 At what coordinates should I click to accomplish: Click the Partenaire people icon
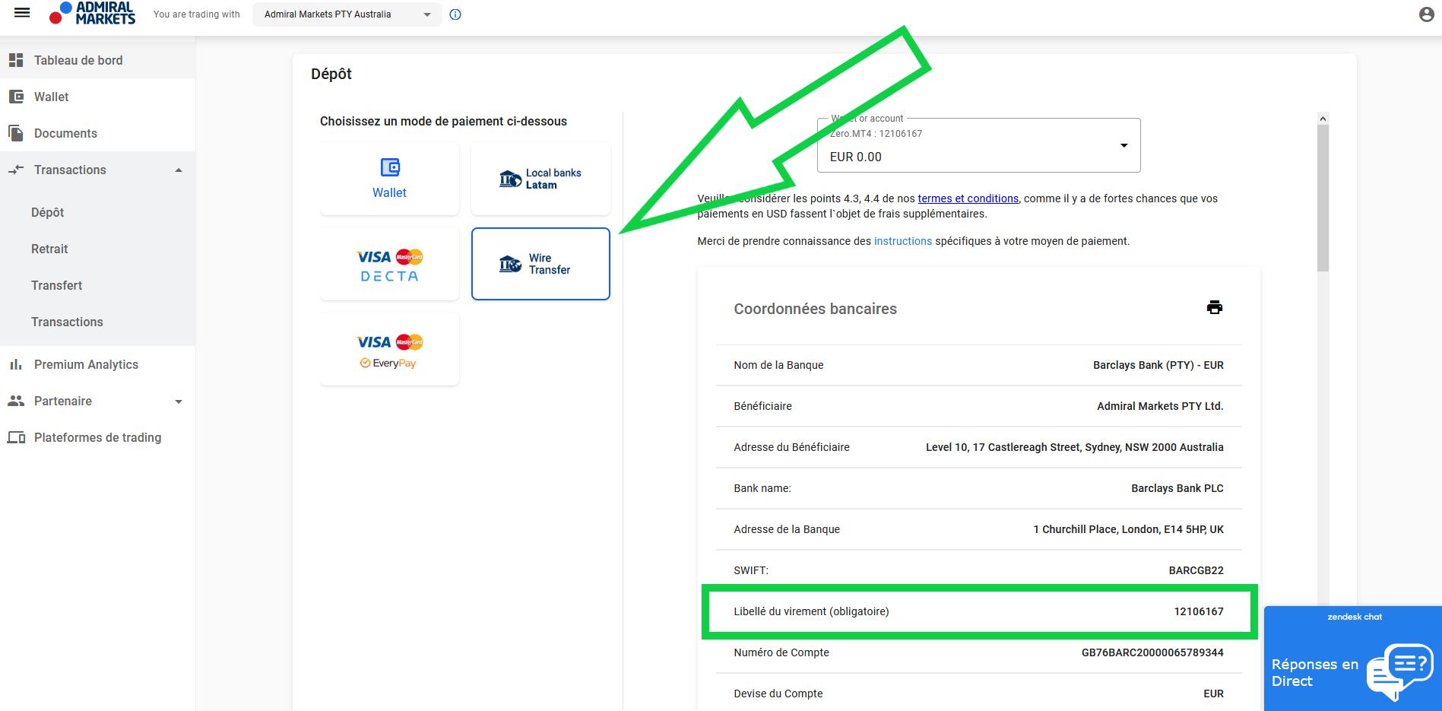click(x=16, y=401)
